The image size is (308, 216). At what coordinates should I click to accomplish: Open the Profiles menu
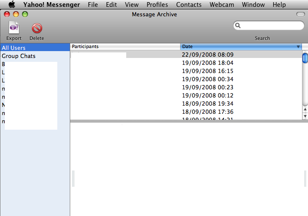coord(157,5)
